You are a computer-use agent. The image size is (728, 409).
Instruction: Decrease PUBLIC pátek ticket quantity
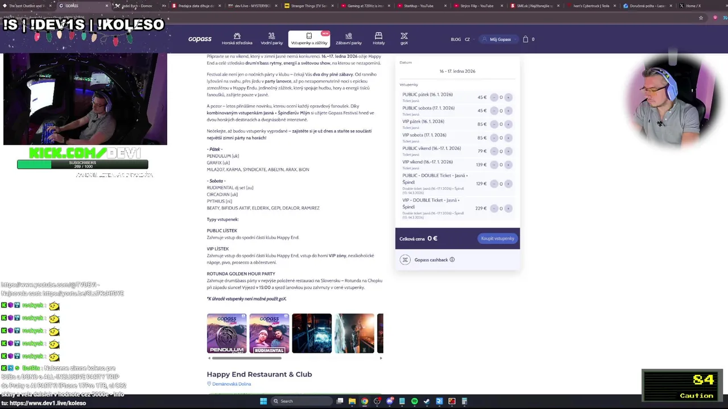(494, 97)
